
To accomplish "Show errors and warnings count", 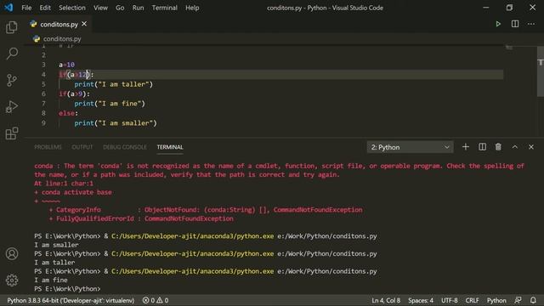I will click(156, 300).
